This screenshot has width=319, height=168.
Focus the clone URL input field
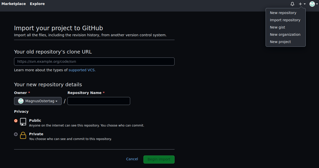pos(94,61)
